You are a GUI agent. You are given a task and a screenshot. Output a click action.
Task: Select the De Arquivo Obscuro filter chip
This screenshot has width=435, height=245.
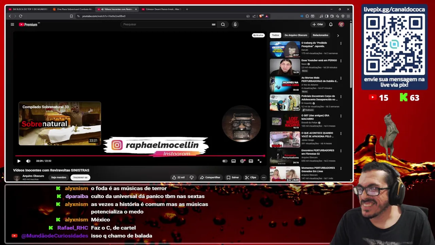[296, 35]
